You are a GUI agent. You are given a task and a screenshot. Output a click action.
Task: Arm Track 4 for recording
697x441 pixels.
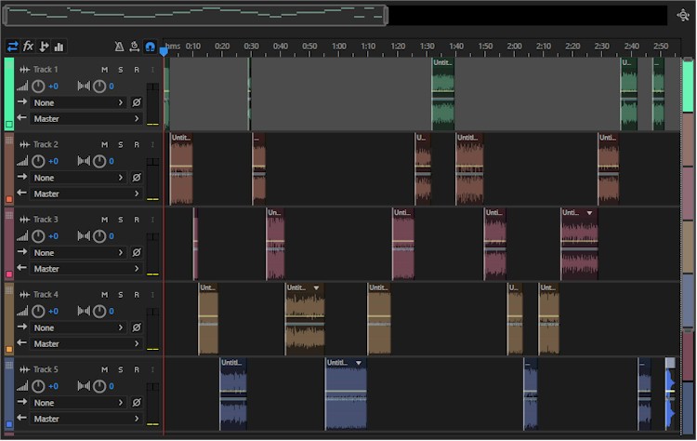pos(137,295)
